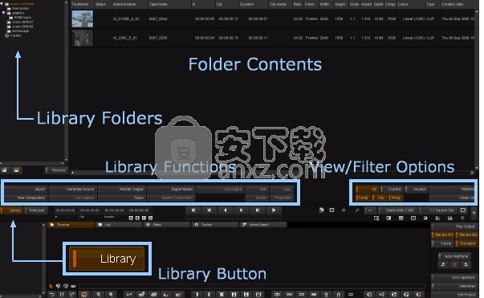484x298 pixels.
Task: Click Generate Source
Action: (73, 189)
